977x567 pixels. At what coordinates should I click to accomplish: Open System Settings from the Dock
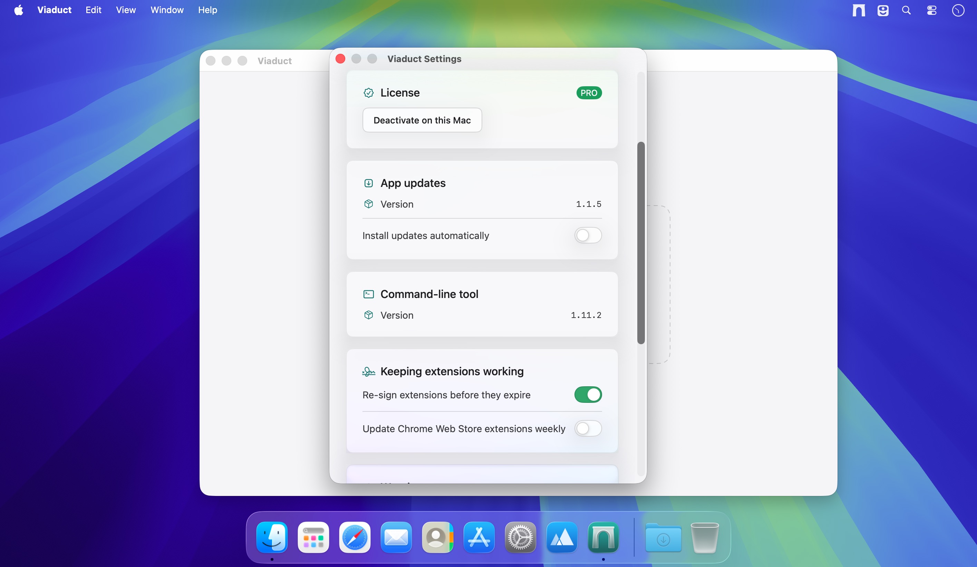(520, 537)
